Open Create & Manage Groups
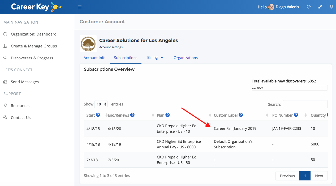 pos(34,46)
